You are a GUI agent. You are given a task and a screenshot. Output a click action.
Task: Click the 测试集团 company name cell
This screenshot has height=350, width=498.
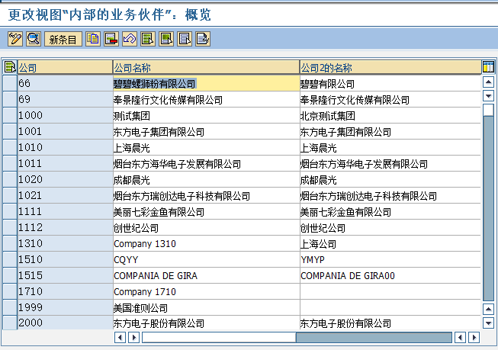point(206,116)
